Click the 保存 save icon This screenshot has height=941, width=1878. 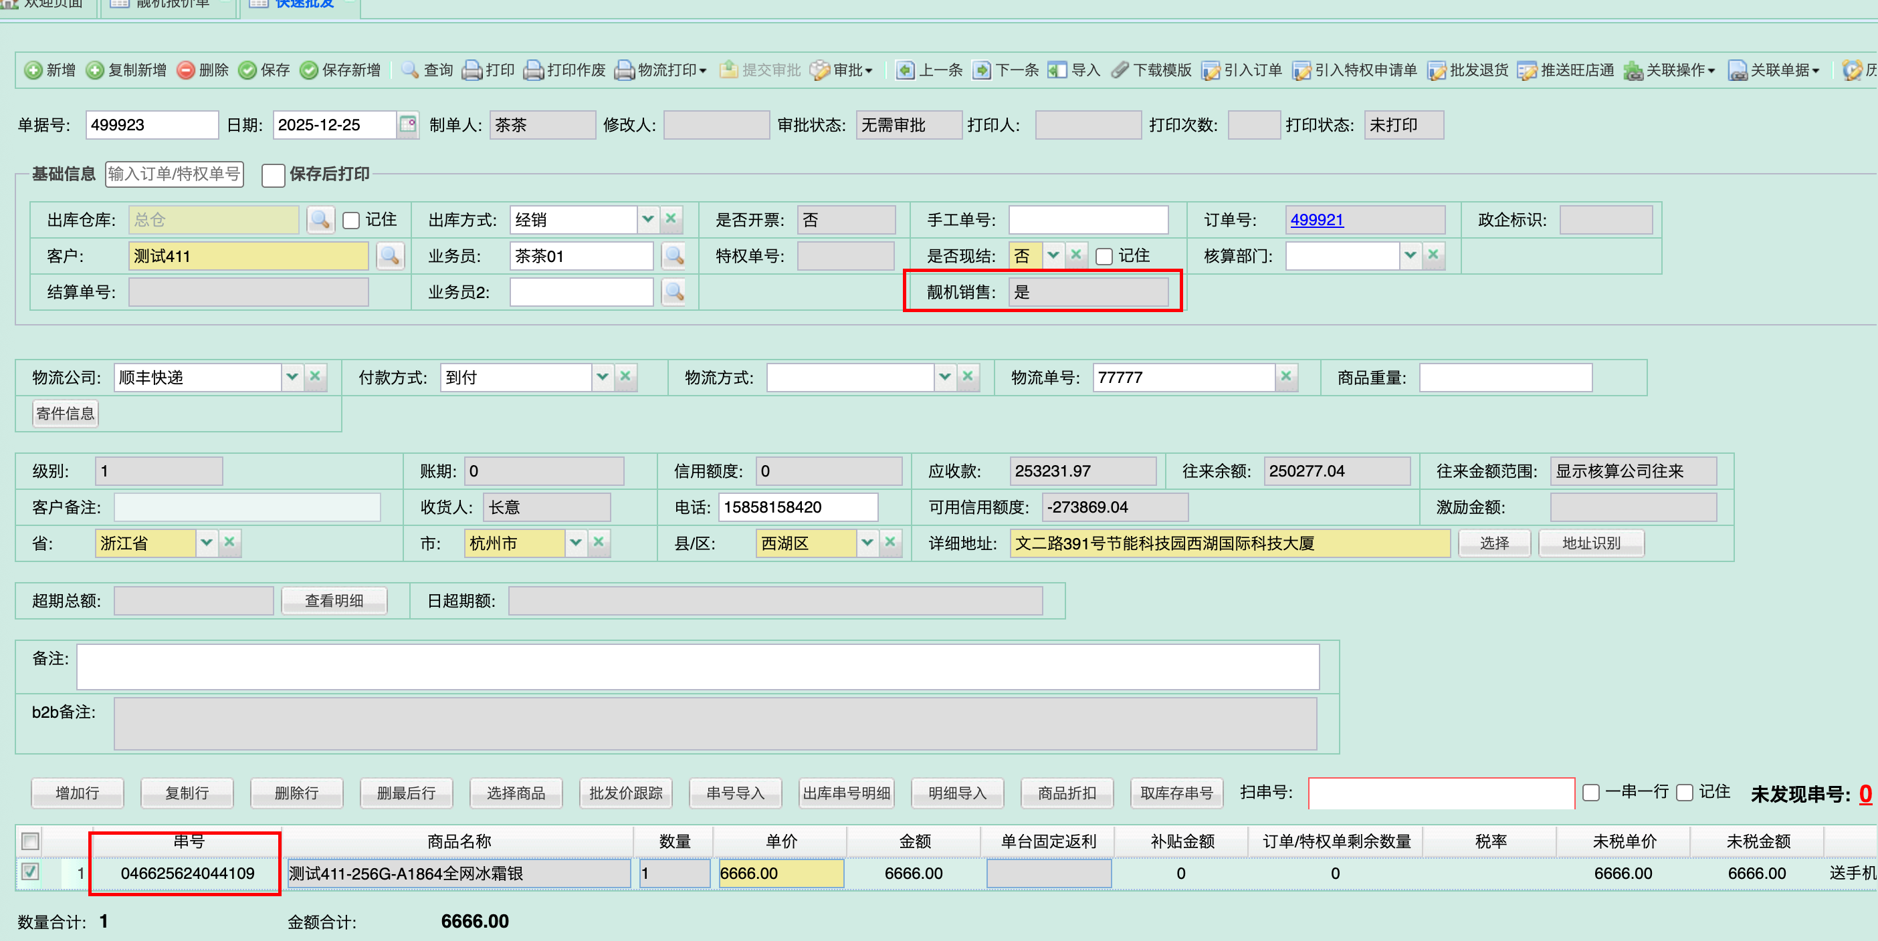(x=248, y=71)
